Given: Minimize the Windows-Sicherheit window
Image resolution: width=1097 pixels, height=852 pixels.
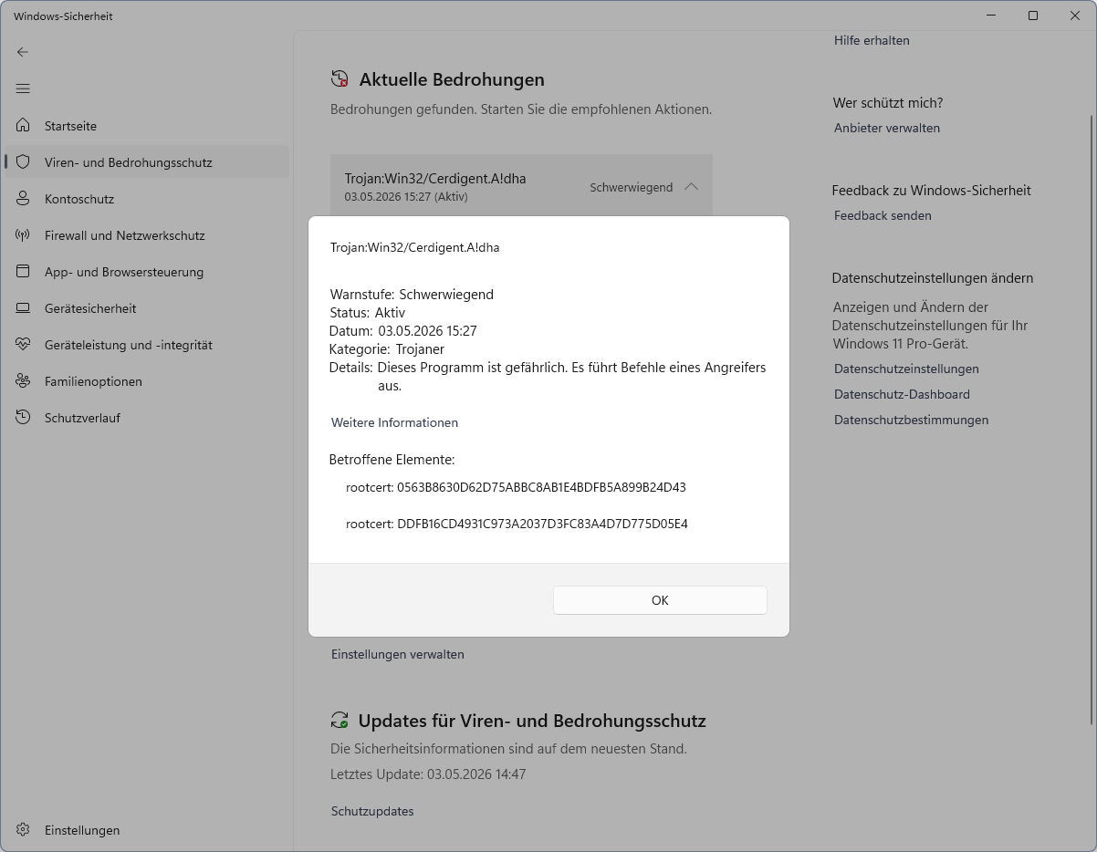Looking at the screenshot, I should pyautogui.click(x=991, y=16).
